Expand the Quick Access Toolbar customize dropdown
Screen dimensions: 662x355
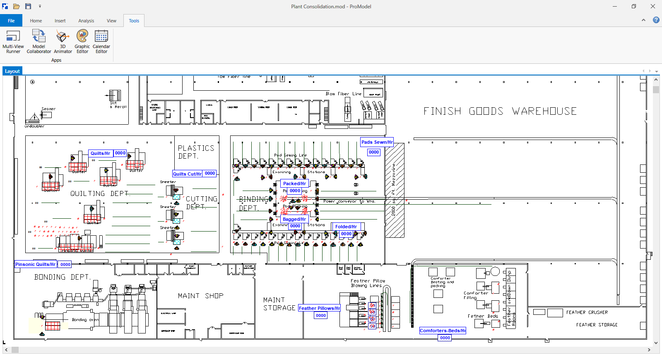(x=40, y=6)
